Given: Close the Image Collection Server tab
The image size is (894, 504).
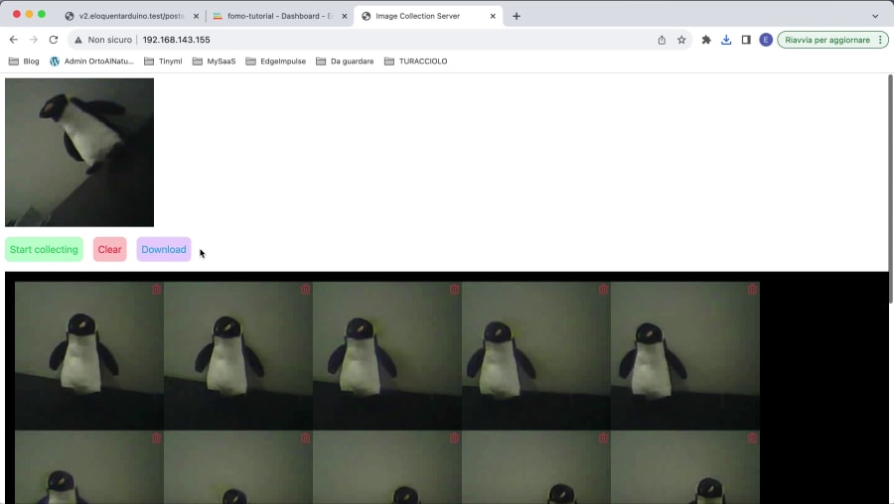Looking at the screenshot, I should click(493, 16).
